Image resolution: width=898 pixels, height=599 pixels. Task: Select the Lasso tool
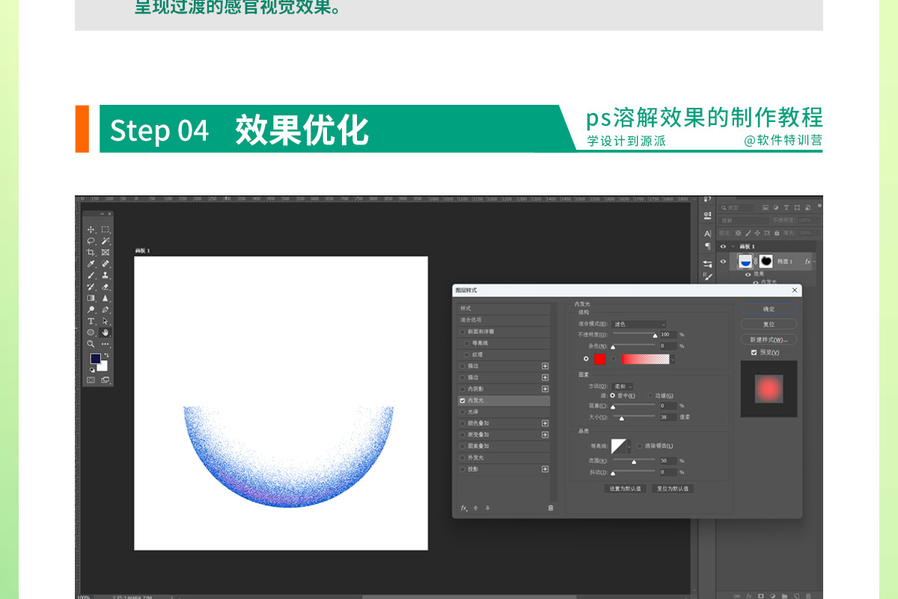[91, 241]
